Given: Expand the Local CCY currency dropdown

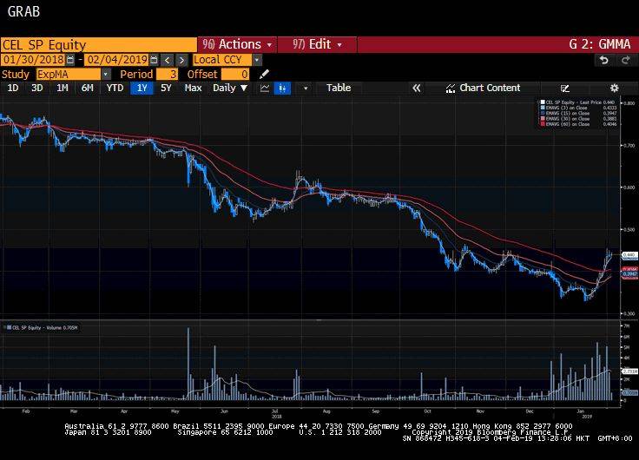Looking at the screenshot, I should click(256, 60).
